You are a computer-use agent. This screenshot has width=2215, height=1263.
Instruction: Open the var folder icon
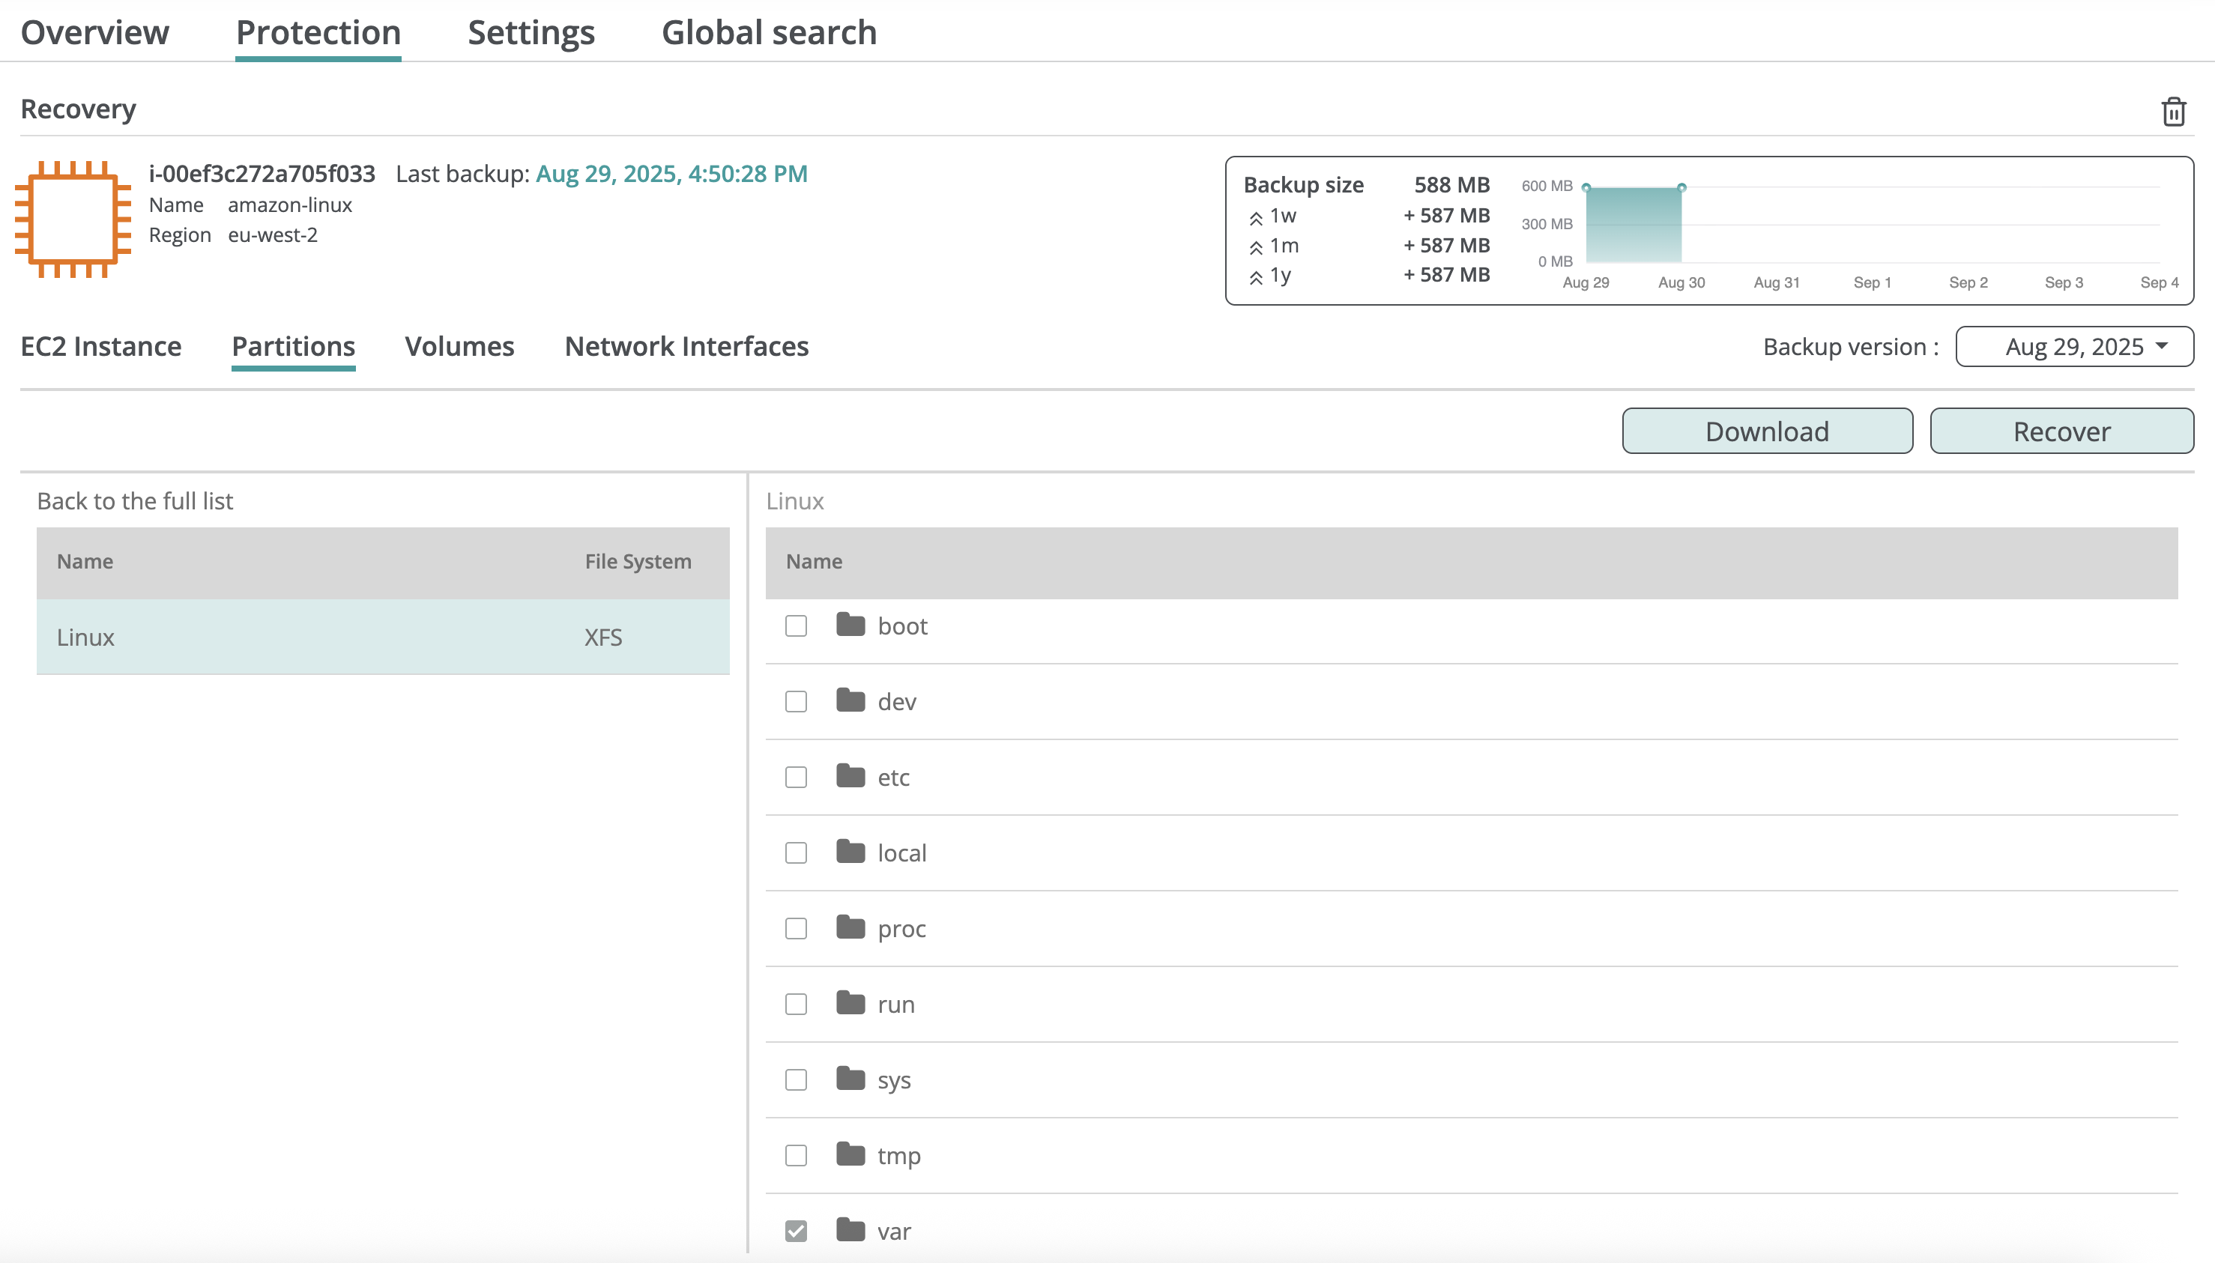[x=850, y=1230]
